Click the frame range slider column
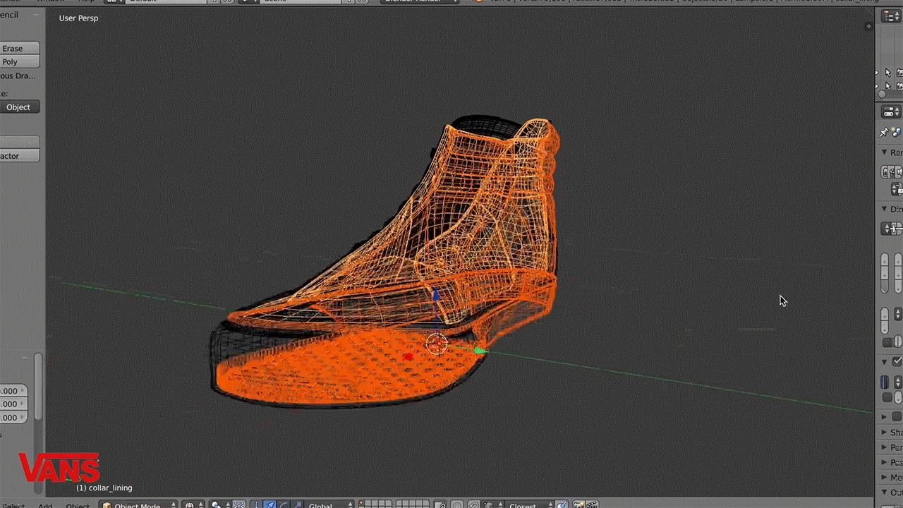 899,272
